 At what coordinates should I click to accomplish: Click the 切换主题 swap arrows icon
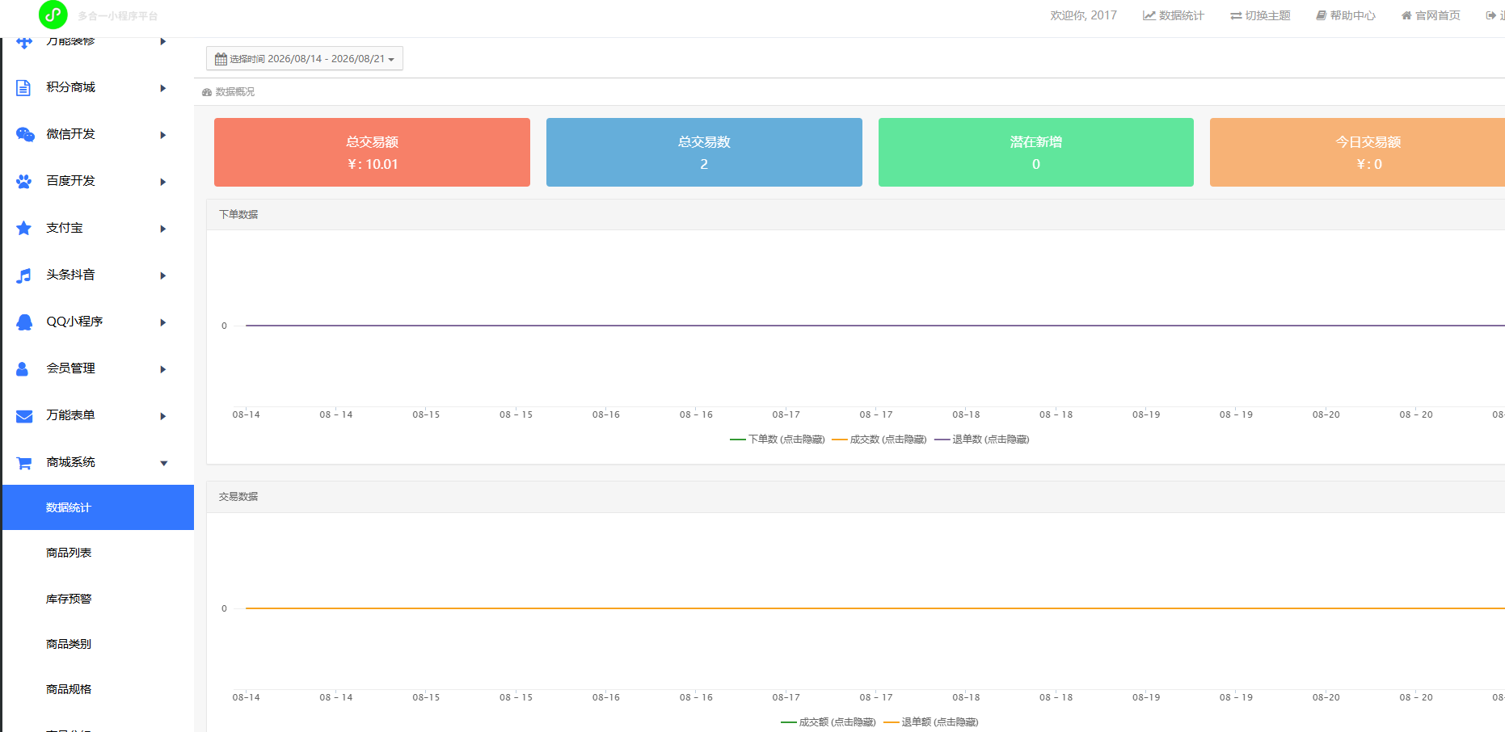click(x=1236, y=15)
